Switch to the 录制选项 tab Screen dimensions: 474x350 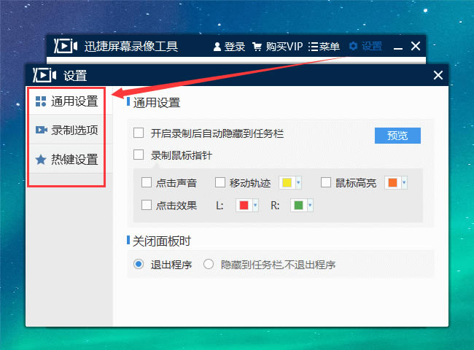pos(74,131)
